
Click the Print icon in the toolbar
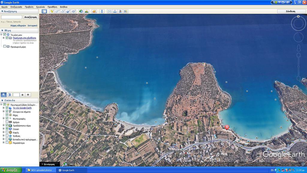tap(115, 11)
